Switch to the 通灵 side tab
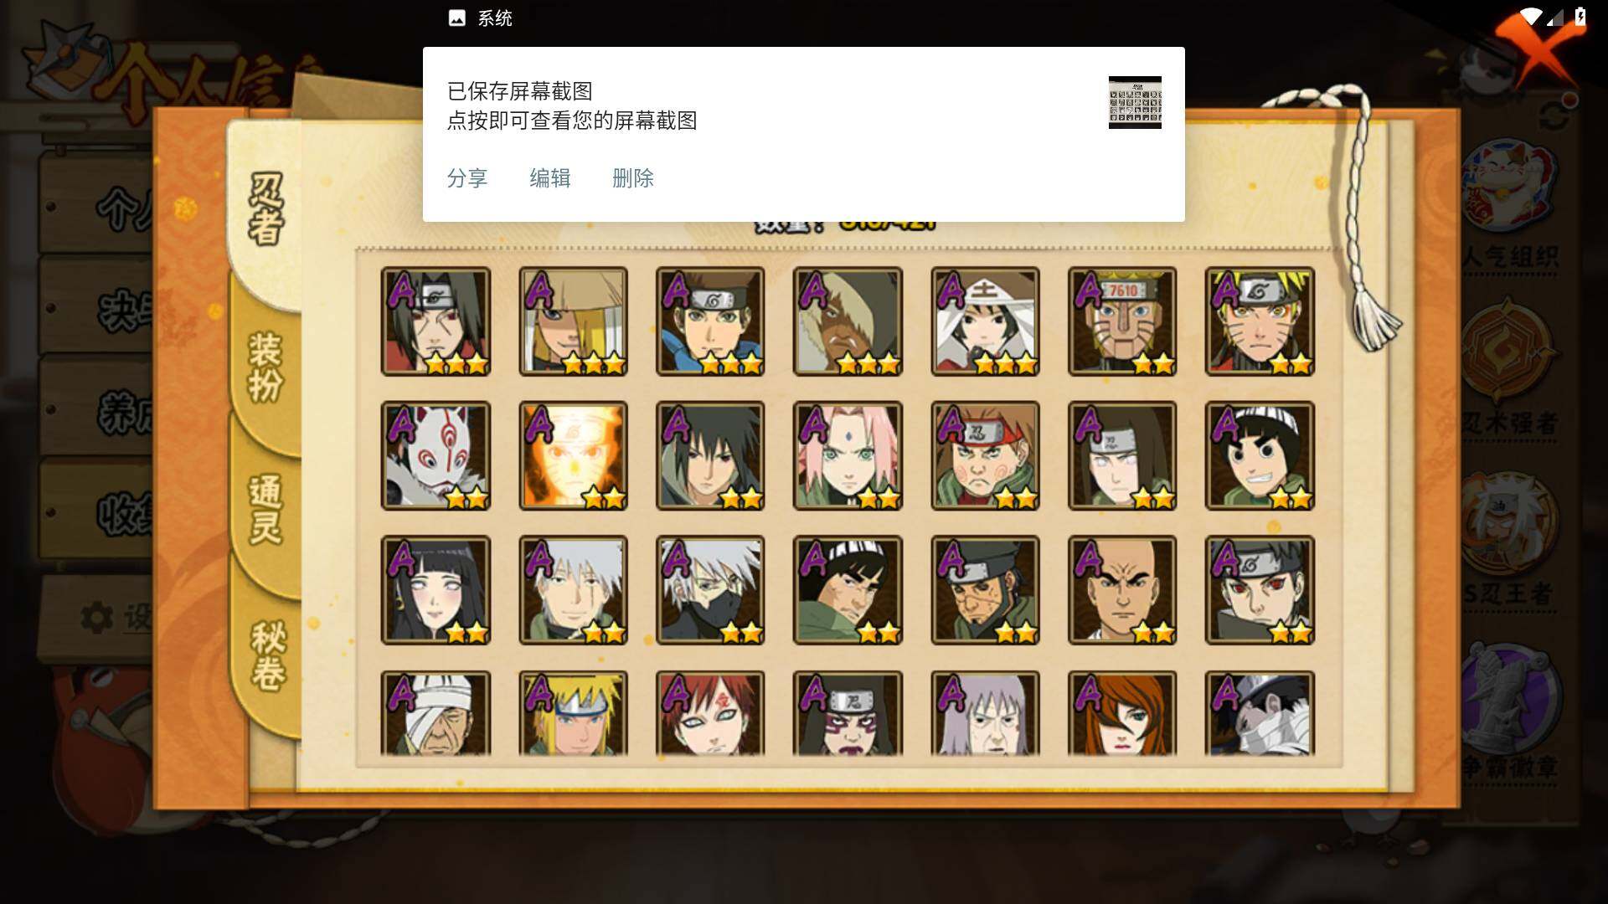The image size is (1608, 904). tap(266, 509)
